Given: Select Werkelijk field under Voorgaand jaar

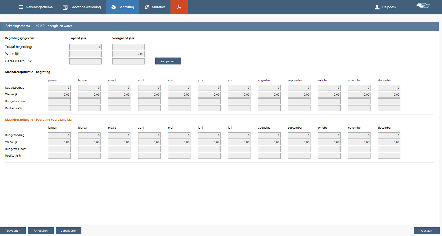Looking at the screenshot, I should click(x=128, y=54).
